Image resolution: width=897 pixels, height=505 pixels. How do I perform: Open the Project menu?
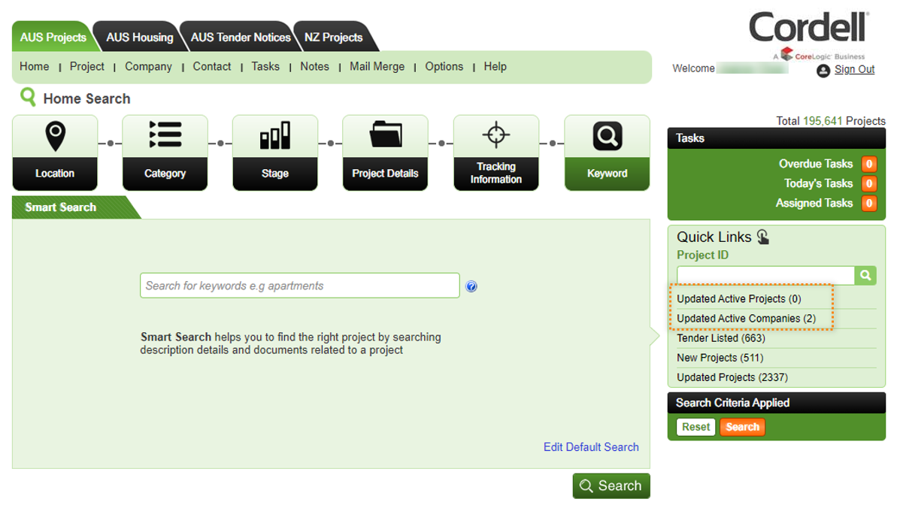pyautogui.click(x=87, y=66)
